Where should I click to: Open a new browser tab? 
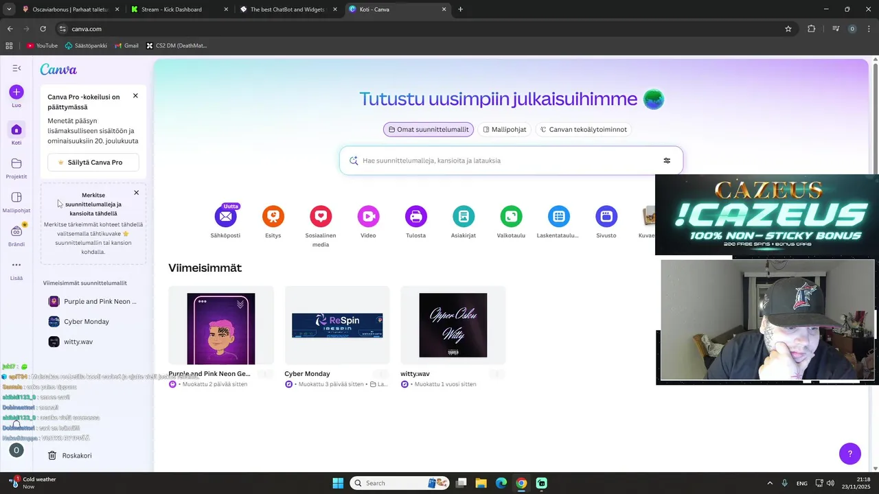click(x=460, y=10)
